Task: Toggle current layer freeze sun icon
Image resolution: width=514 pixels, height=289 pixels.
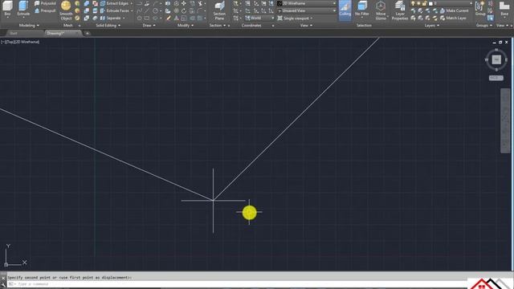Action: 418,3
